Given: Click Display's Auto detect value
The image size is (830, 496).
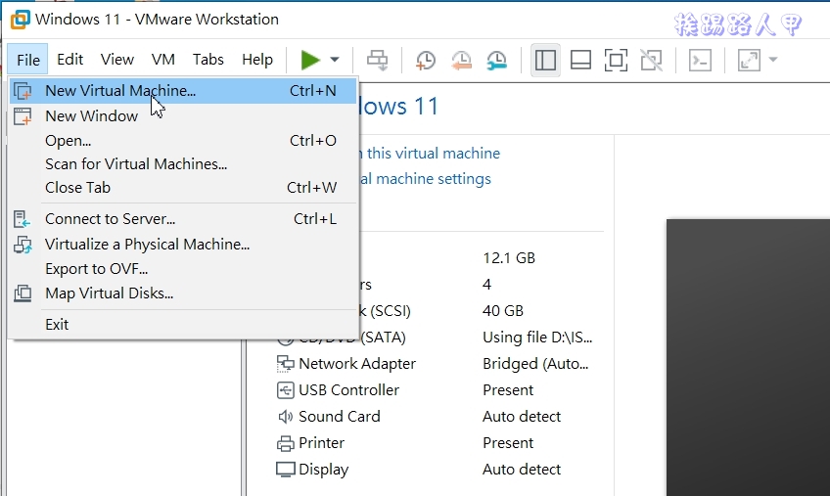Looking at the screenshot, I should coord(522,470).
